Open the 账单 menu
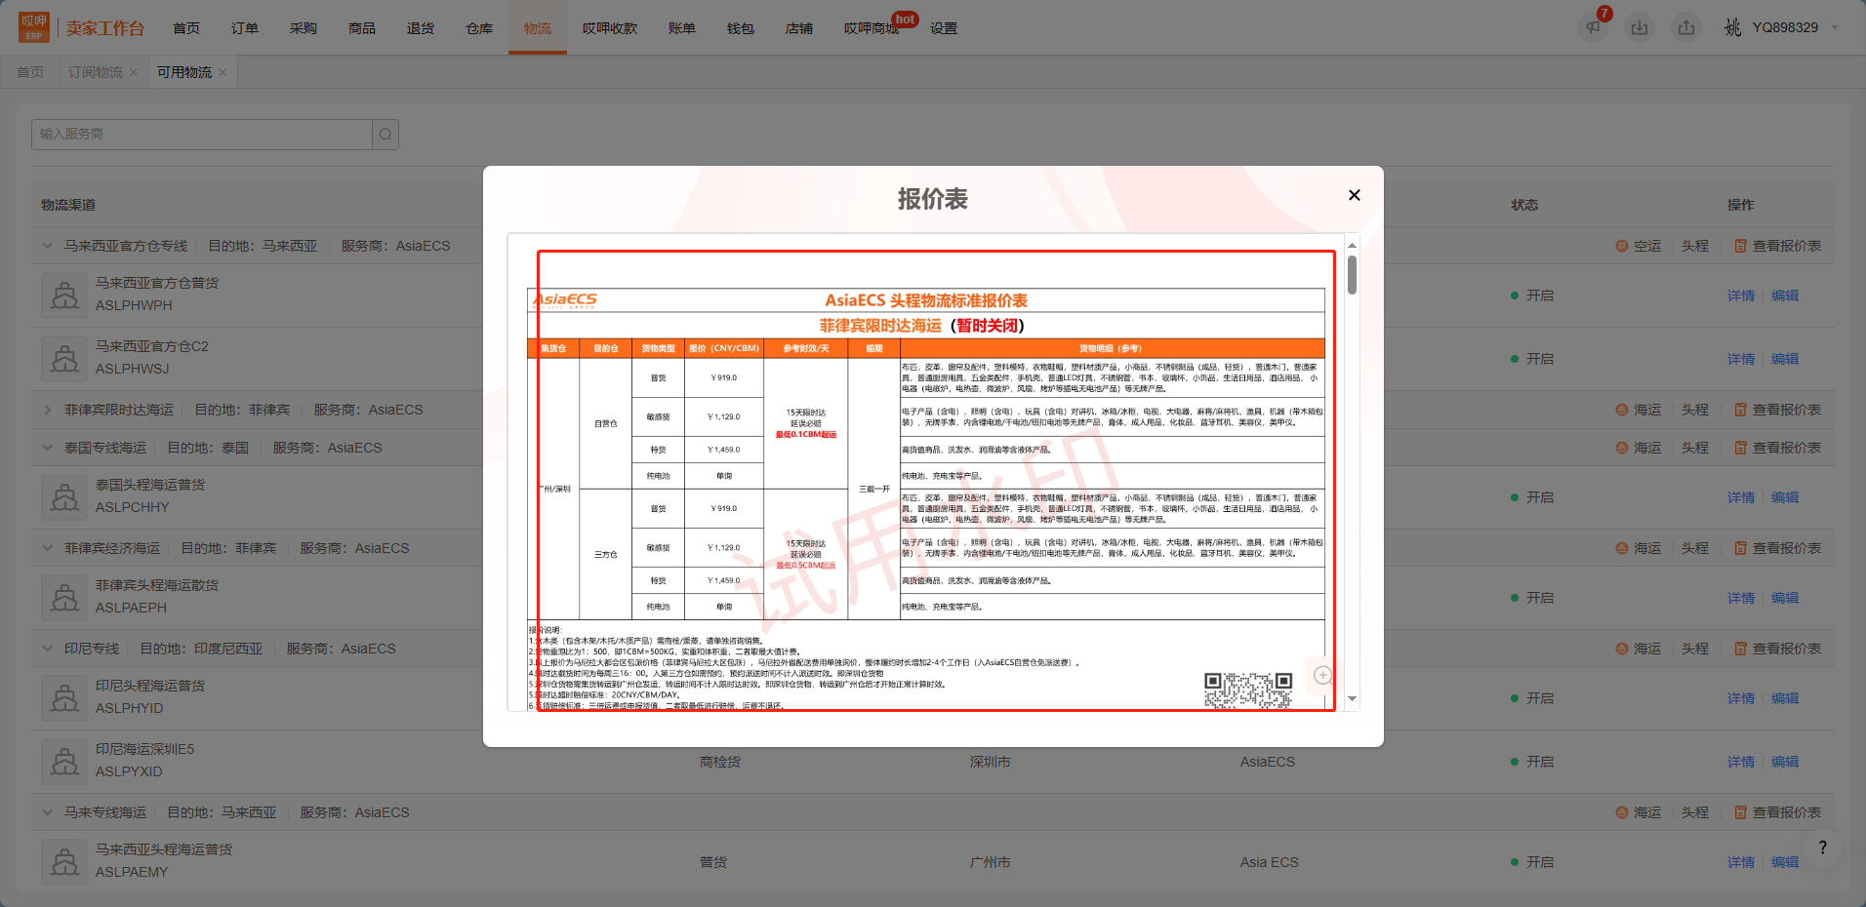Image resolution: width=1866 pixels, height=907 pixels. pos(682,28)
